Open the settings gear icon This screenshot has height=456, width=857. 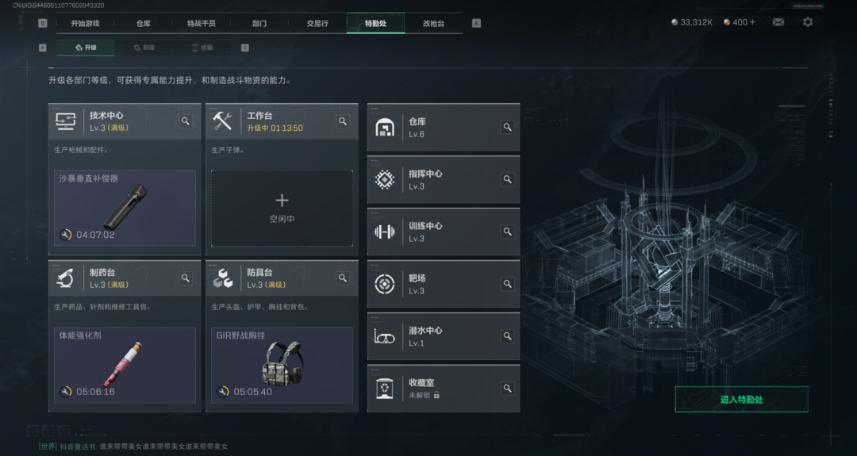click(808, 22)
